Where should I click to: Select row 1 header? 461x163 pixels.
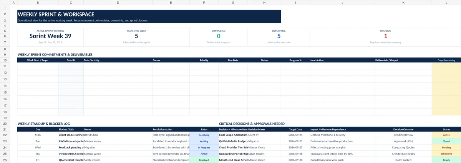point(5,8)
